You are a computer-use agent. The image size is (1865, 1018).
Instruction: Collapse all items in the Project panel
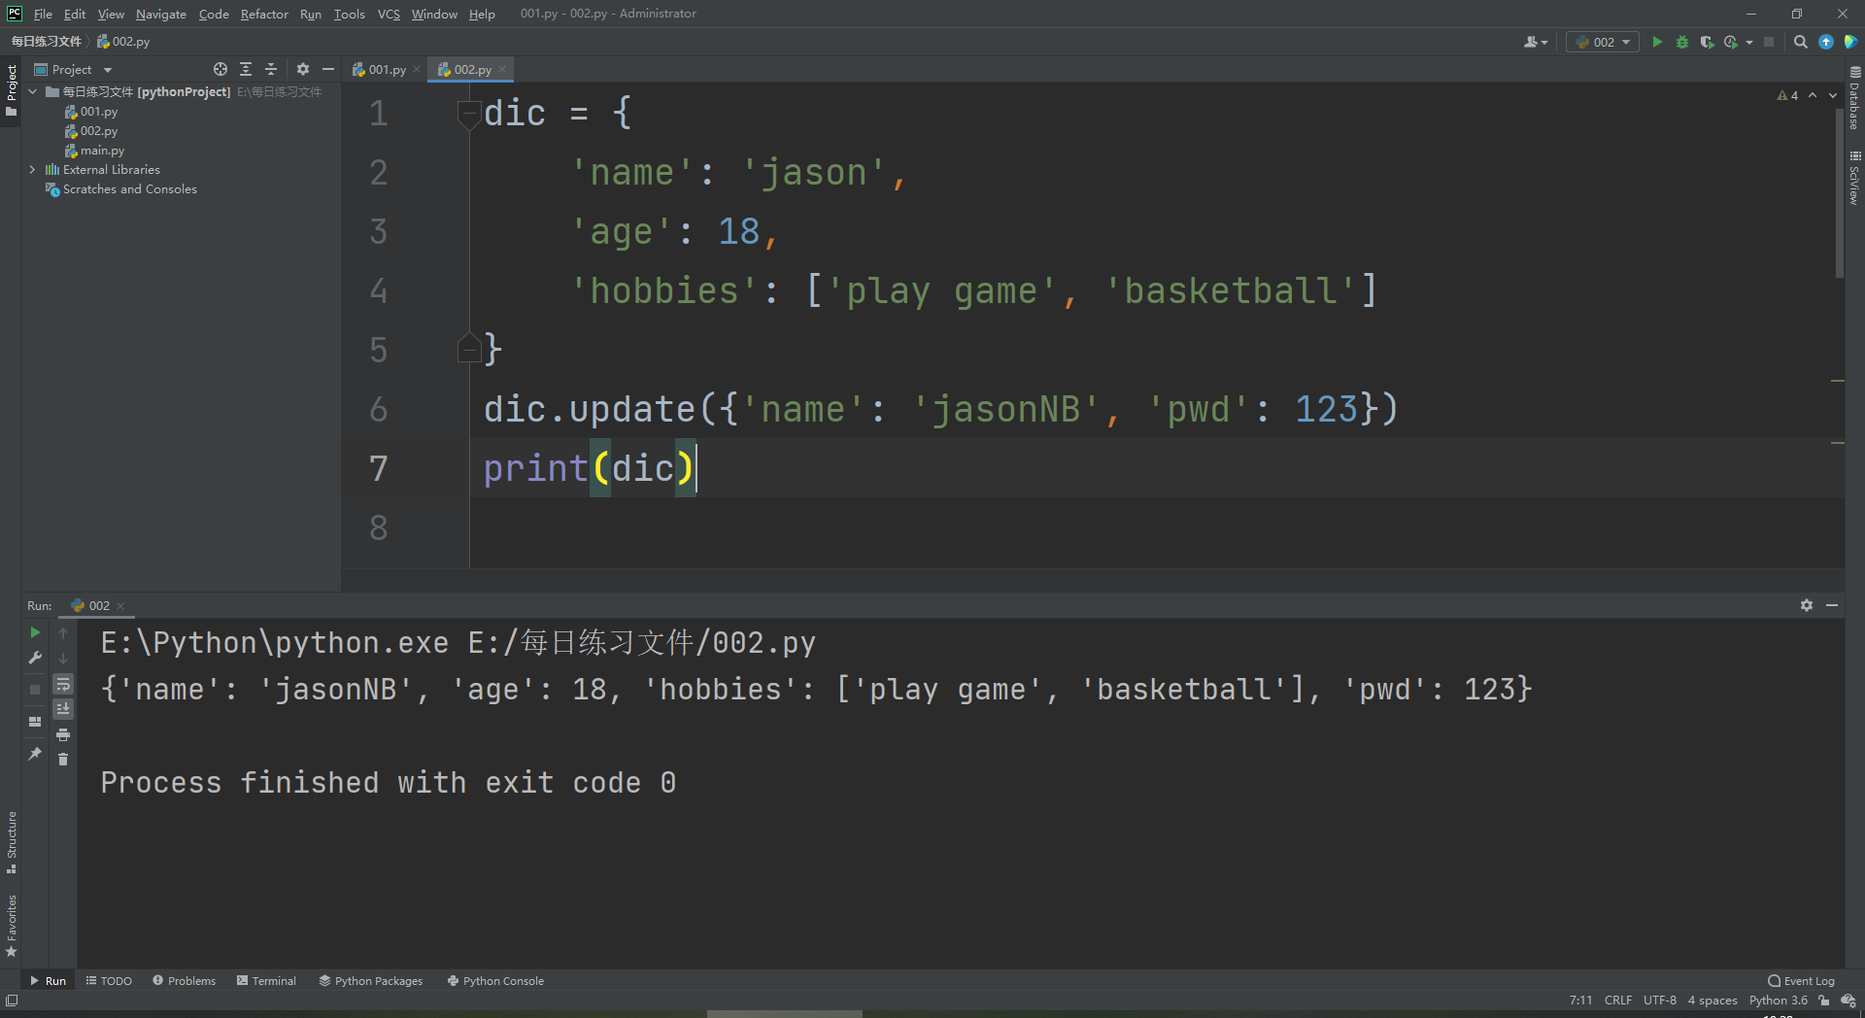[271, 69]
